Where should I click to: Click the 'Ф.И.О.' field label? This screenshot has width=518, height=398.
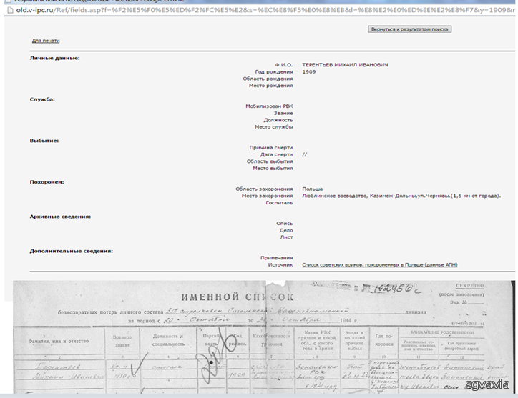(284, 65)
